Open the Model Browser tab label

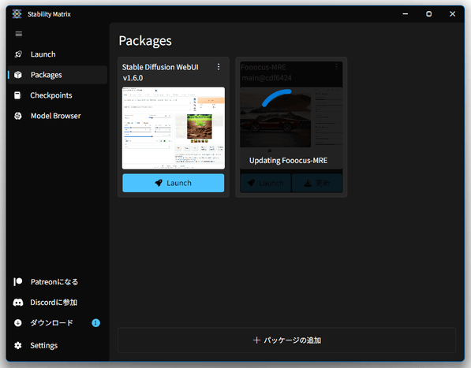pyautogui.click(x=55, y=116)
